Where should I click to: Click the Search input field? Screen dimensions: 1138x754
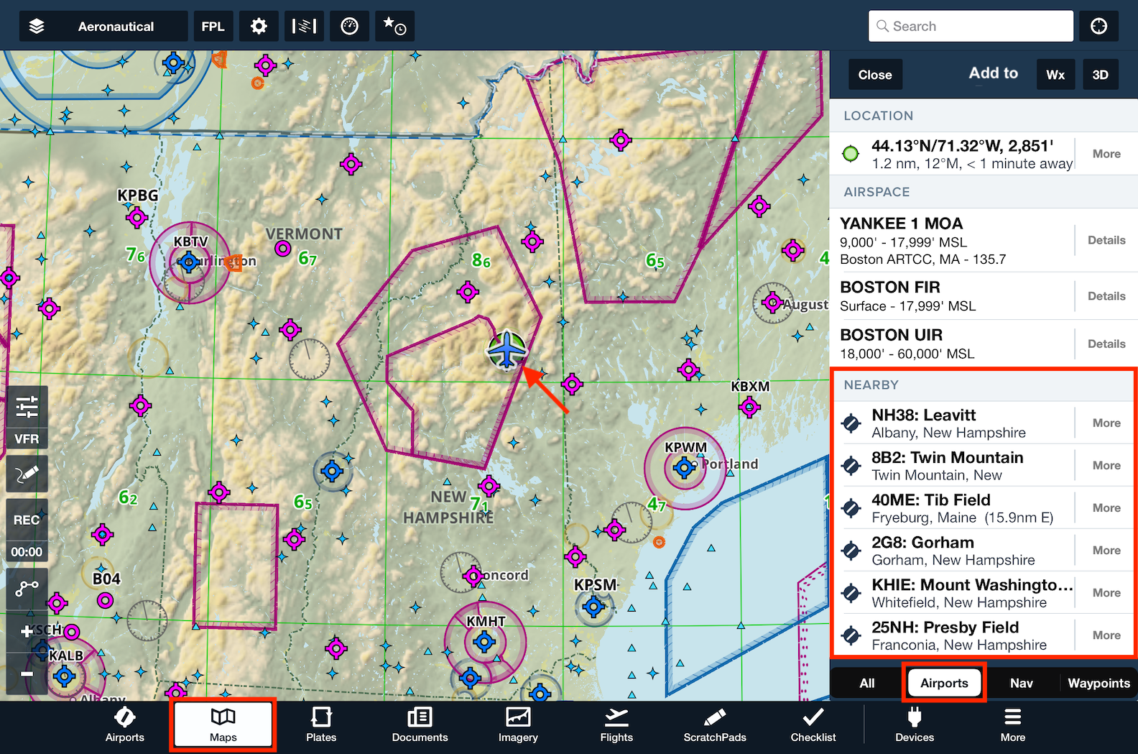point(971,27)
